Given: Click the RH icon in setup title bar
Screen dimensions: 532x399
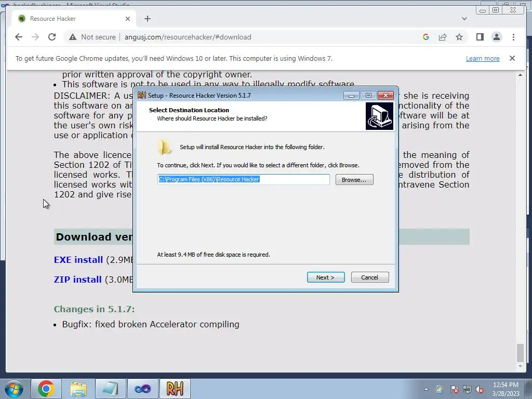Looking at the screenshot, I should [x=141, y=96].
